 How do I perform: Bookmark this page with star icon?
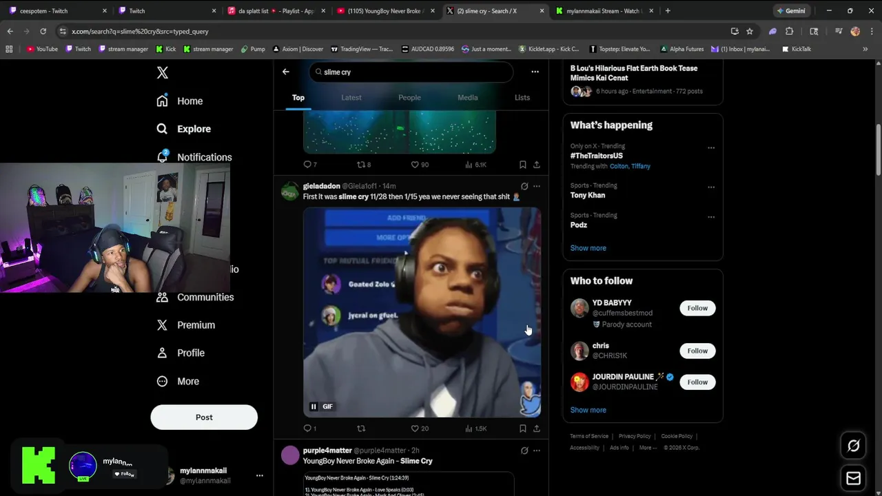pyautogui.click(x=750, y=31)
